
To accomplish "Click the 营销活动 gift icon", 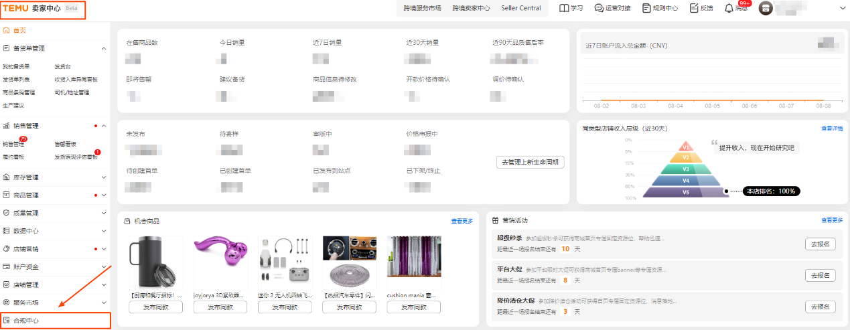I will click(496, 220).
